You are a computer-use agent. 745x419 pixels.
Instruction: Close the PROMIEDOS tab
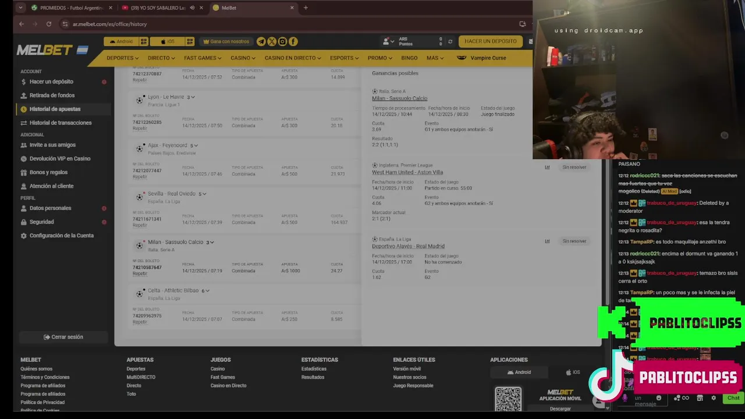click(x=110, y=8)
